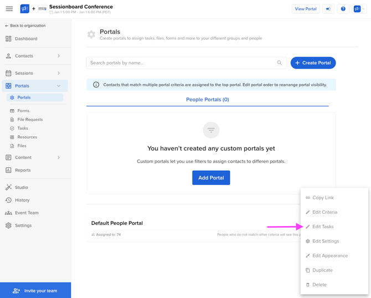Choose Duplicate in the context menu
This screenshot has height=298, width=371.
(x=322, y=270)
